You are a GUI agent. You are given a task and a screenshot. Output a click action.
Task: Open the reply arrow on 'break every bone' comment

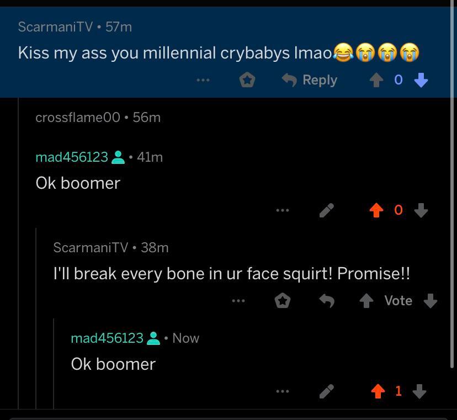327,301
